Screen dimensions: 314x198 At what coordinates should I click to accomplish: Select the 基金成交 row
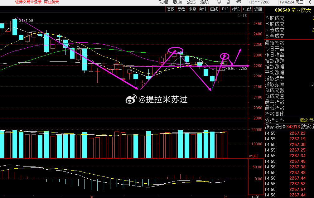289,36
